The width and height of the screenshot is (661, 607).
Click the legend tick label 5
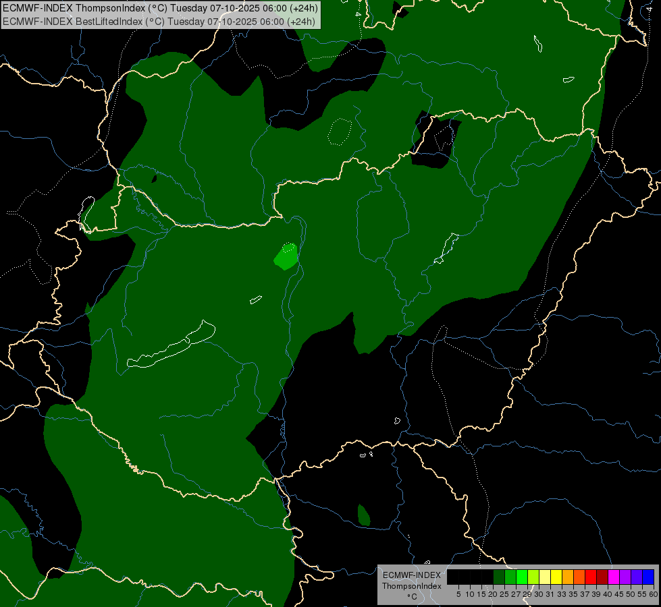coord(458,594)
